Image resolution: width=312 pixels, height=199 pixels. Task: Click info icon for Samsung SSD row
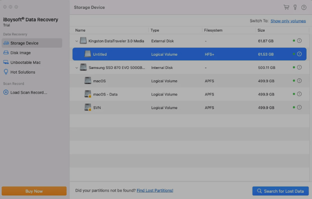pos(299,68)
